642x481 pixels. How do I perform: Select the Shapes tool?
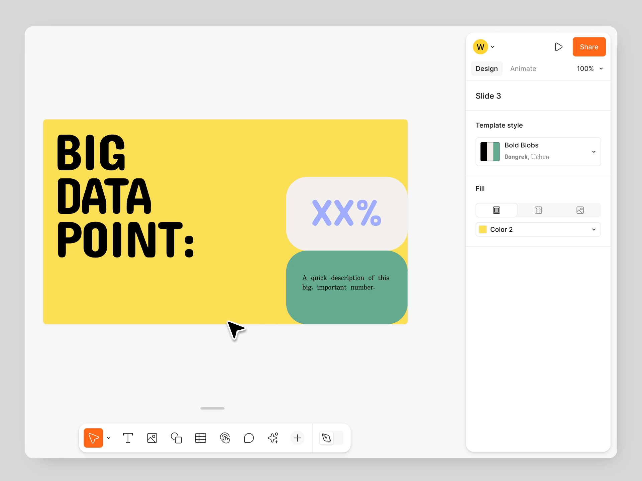click(176, 438)
